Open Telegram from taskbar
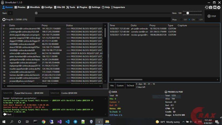Image resolution: width=222 pixels, height=125 pixels. pyautogui.click(x=75, y=122)
